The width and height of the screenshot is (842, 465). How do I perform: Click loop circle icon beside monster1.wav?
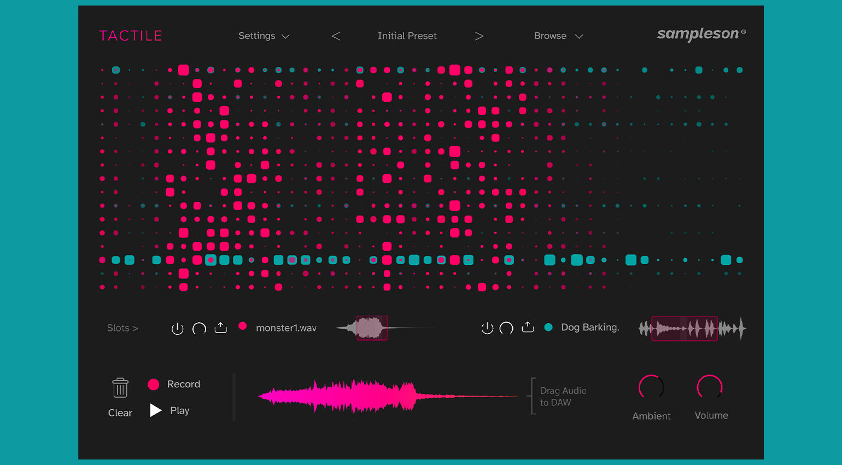click(199, 328)
